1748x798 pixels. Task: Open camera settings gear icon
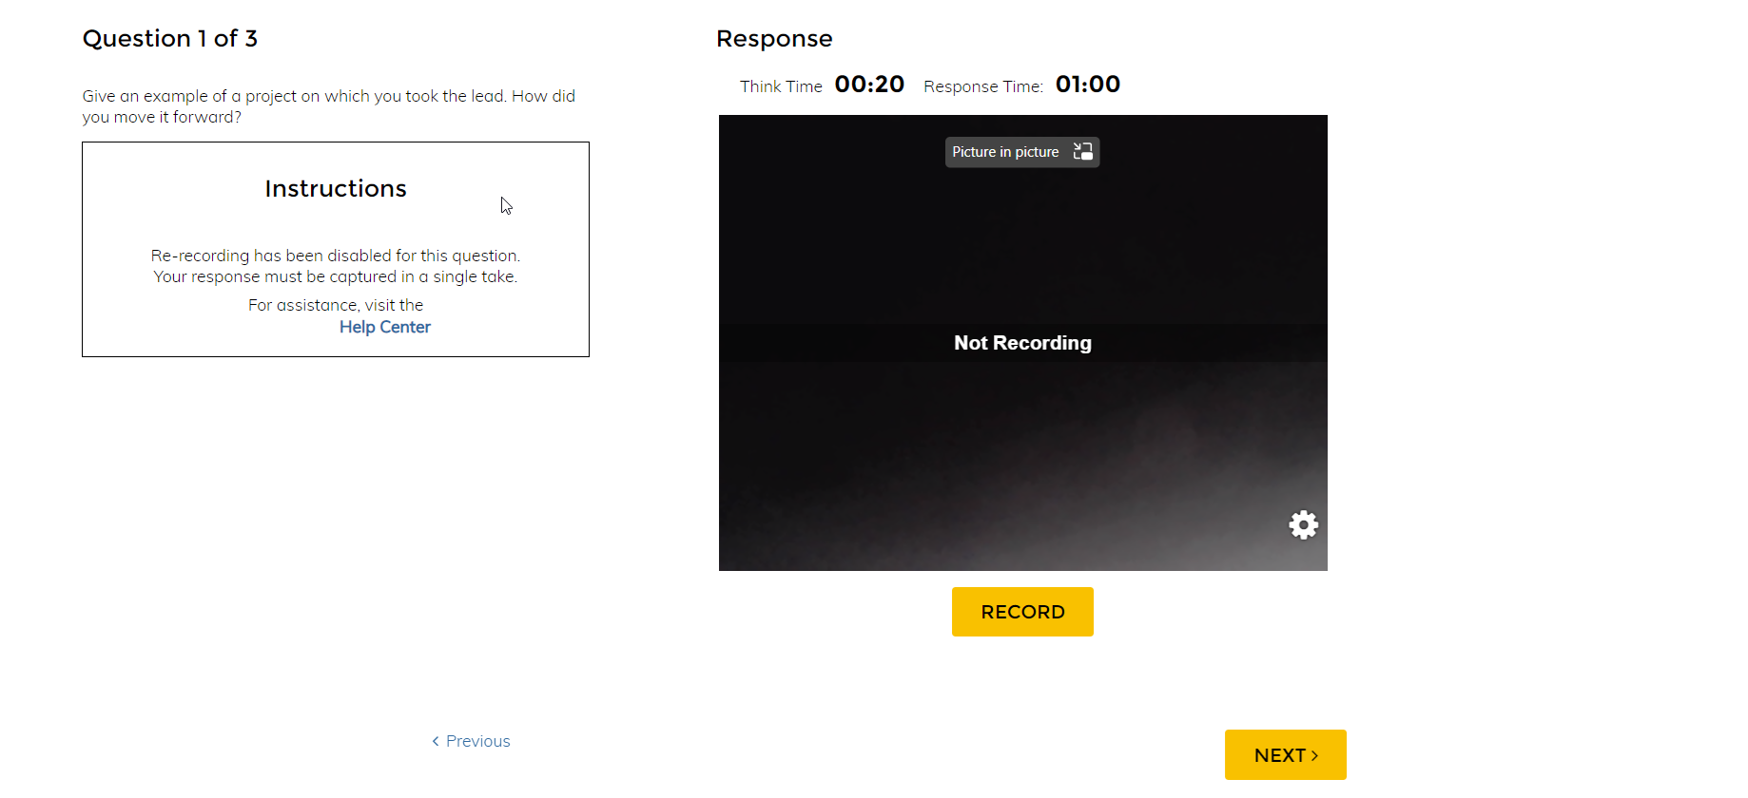click(1303, 524)
